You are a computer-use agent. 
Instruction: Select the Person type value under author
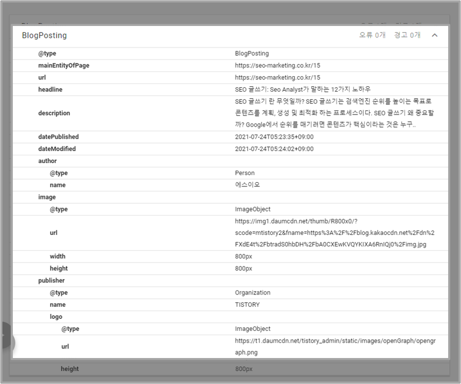245,173
